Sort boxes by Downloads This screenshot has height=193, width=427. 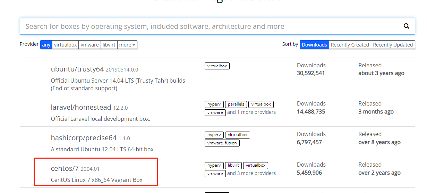pos(314,45)
